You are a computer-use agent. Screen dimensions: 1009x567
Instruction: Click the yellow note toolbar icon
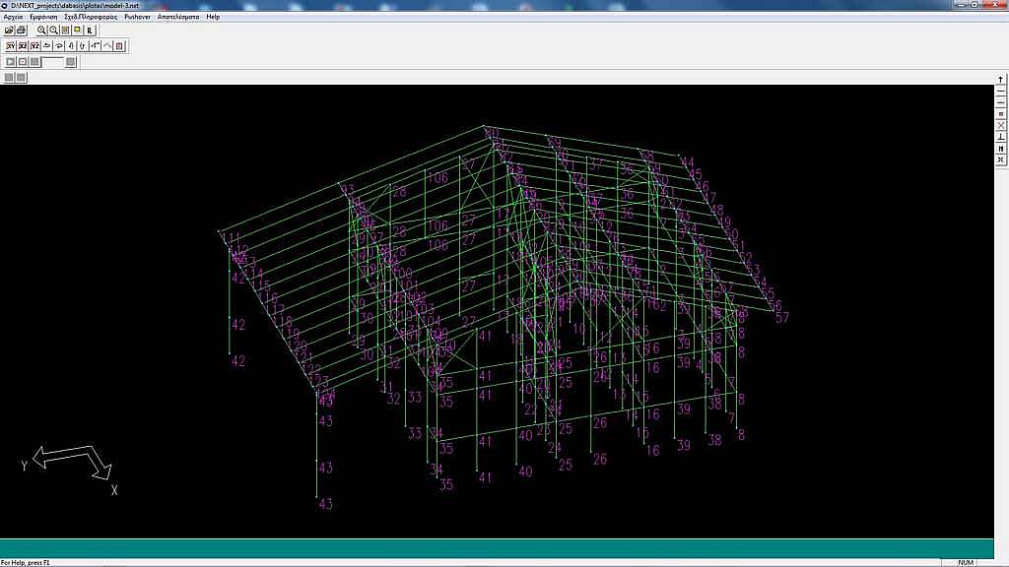coord(78,31)
